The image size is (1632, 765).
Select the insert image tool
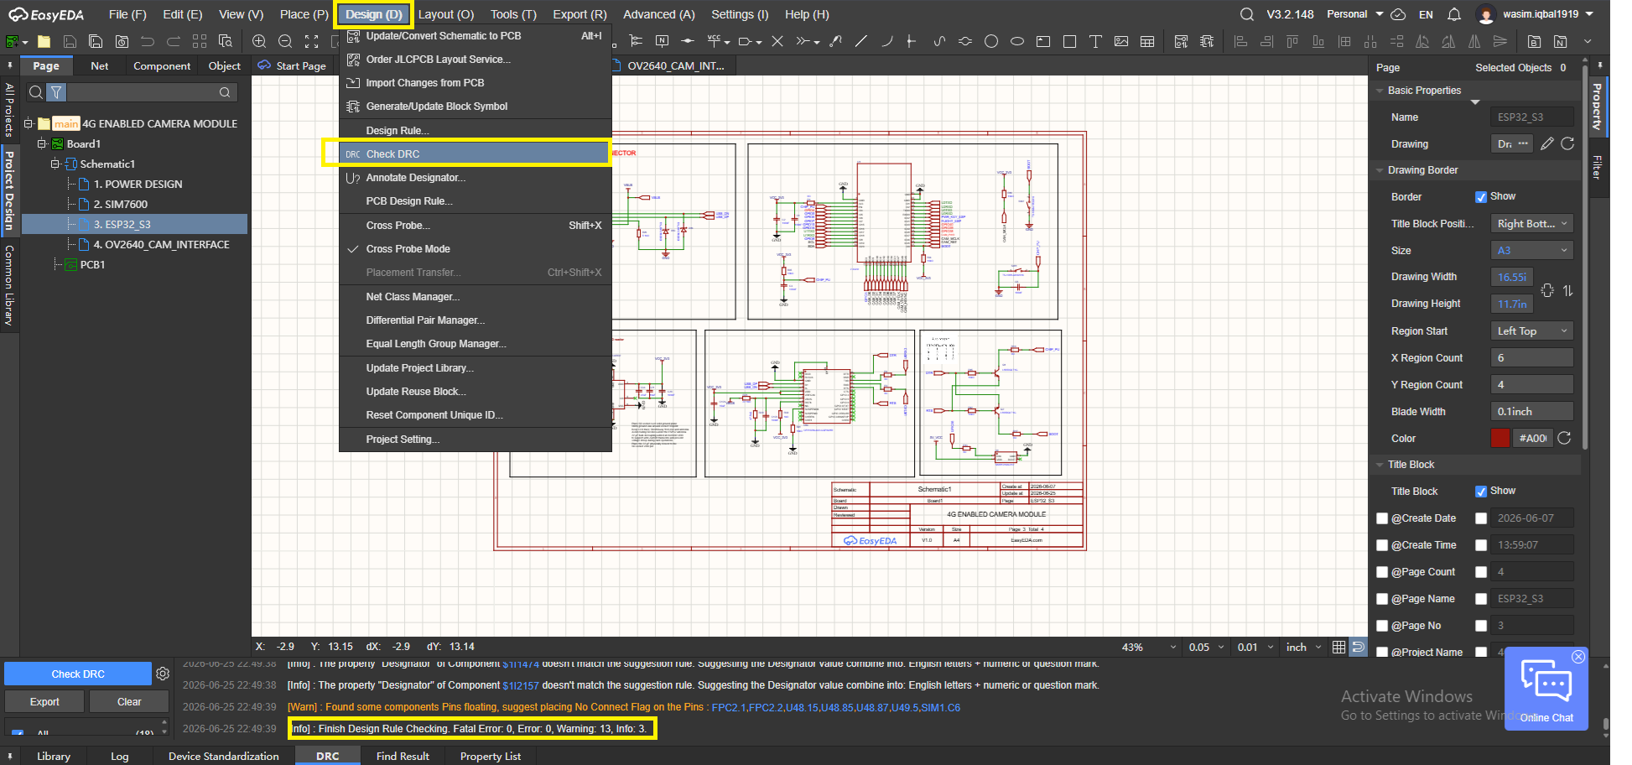tap(1121, 41)
